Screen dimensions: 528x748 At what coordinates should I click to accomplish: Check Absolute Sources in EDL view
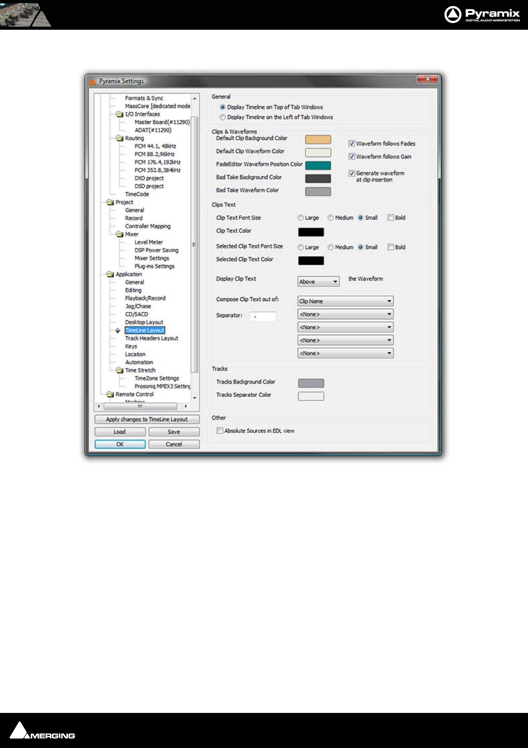point(220,430)
